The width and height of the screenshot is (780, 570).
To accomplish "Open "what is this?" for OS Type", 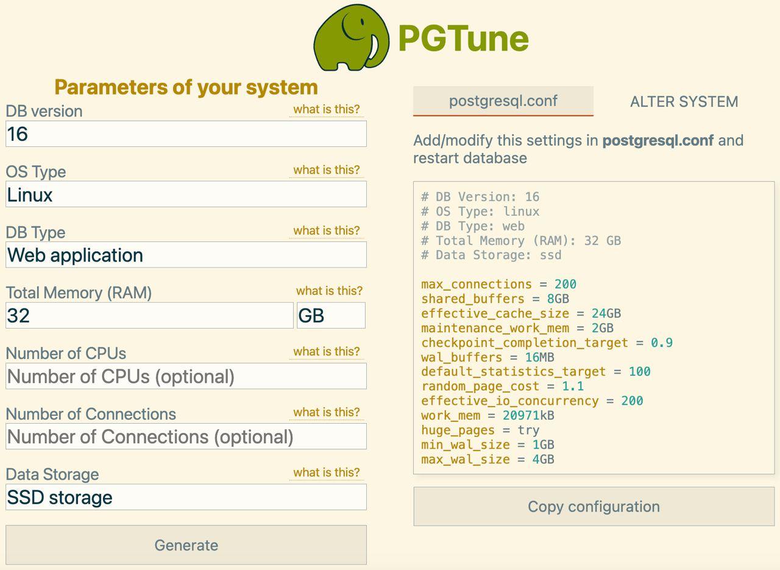I will 326,170.
